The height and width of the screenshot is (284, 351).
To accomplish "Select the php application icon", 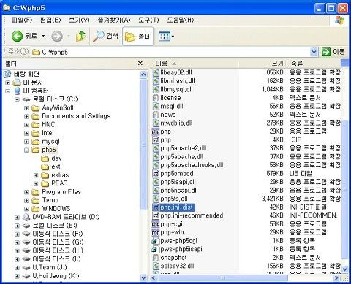I will pos(156,131).
